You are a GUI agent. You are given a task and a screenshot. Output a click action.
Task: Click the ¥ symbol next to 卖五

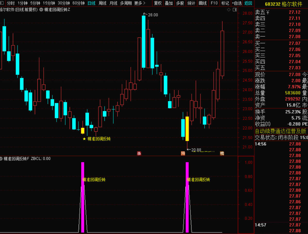(268, 12)
